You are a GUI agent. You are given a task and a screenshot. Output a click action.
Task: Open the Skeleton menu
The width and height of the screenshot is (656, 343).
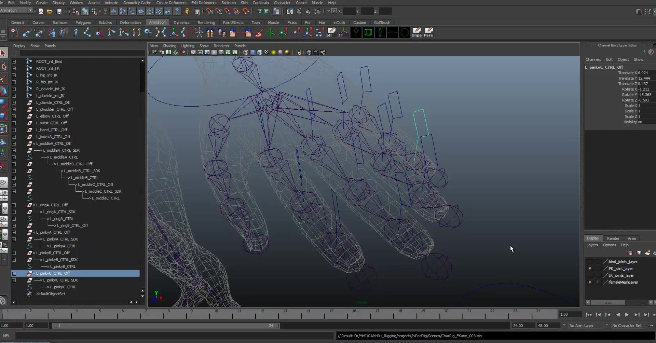point(228,3)
